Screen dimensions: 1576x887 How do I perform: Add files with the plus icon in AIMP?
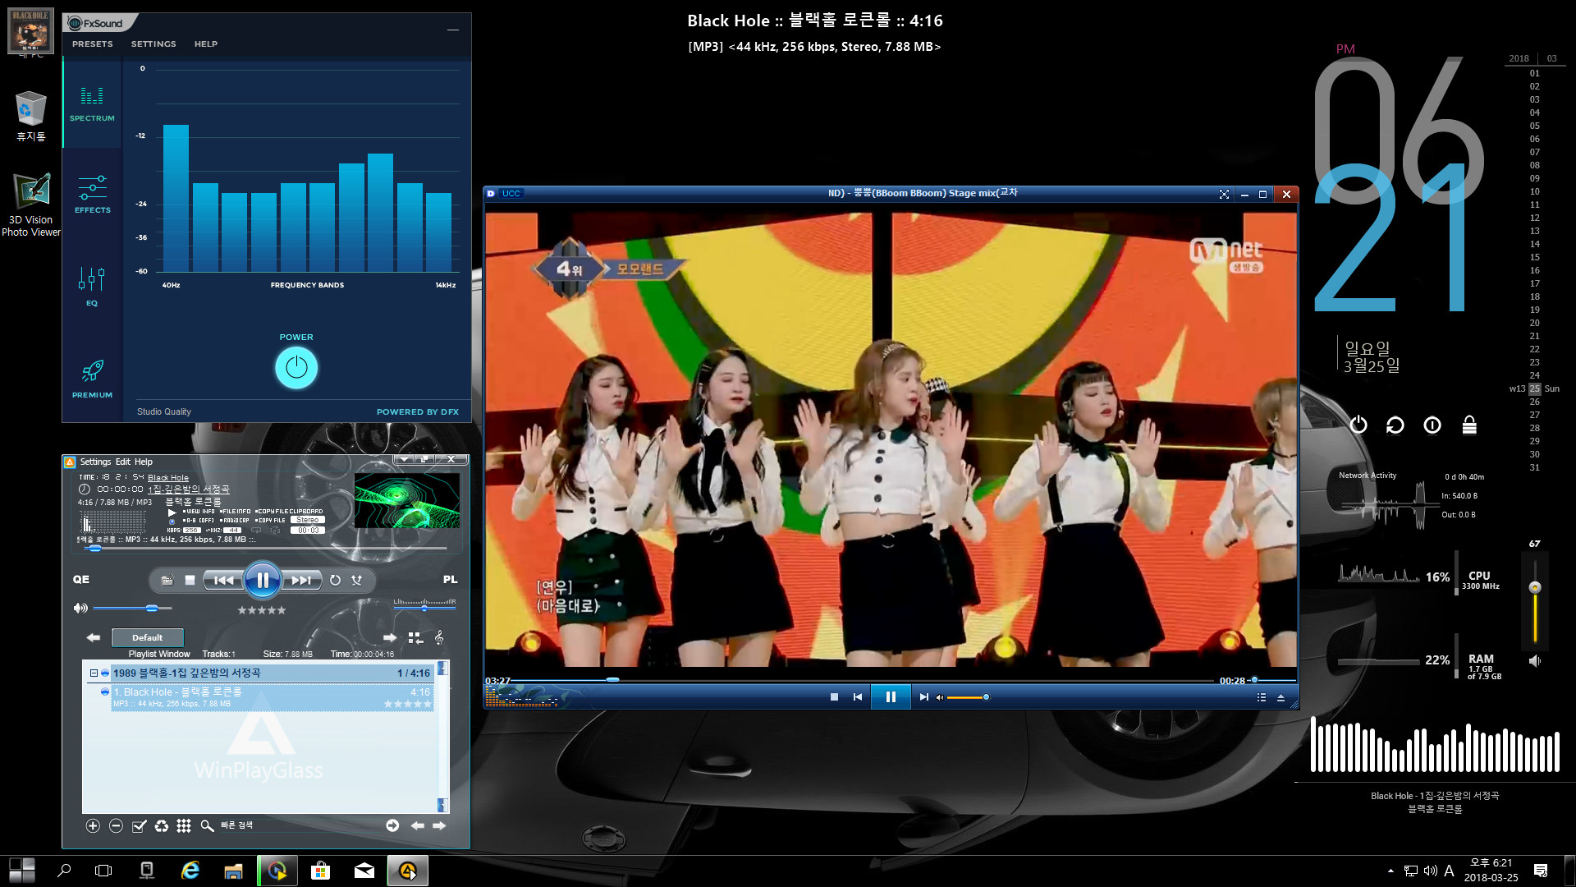click(x=93, y=825)
